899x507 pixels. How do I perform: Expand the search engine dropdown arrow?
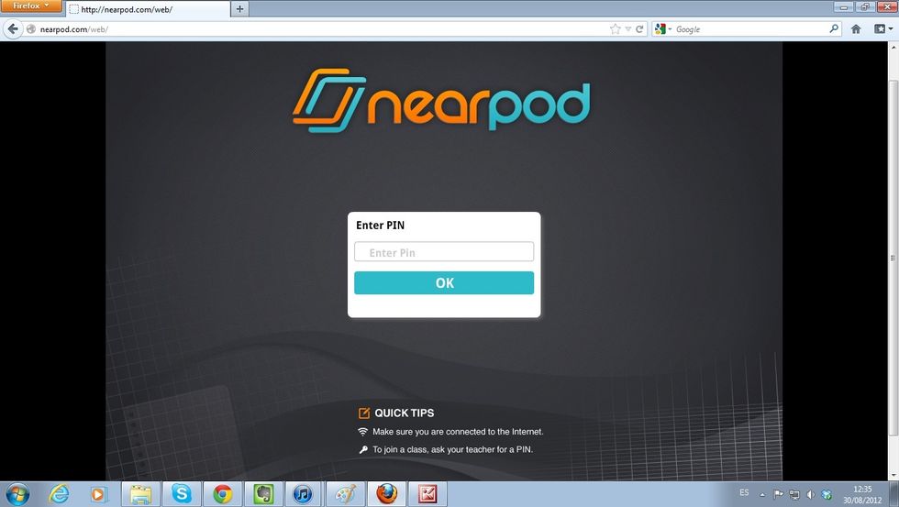pos(670,29)
